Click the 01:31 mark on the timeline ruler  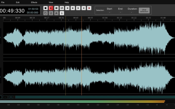[148, 18]
